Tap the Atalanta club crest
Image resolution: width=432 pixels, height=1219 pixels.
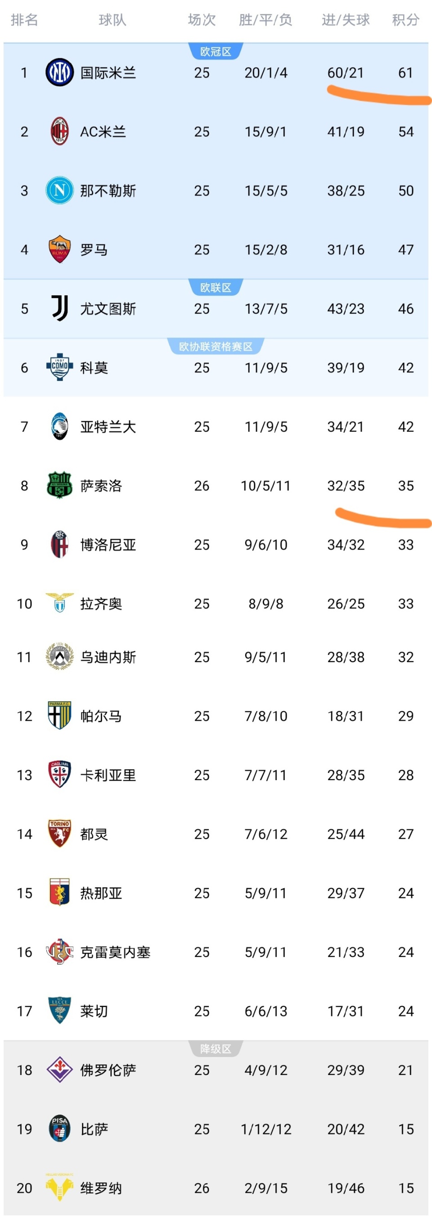point(59,426)
